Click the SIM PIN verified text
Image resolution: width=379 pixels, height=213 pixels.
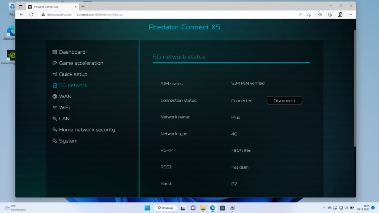[248, 83]
